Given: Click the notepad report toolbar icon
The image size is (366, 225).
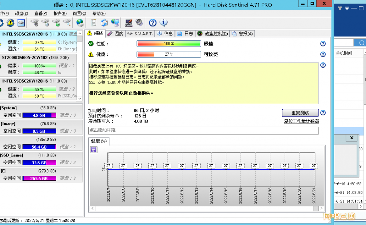Looking at the screenshot, I should point(93,22).
